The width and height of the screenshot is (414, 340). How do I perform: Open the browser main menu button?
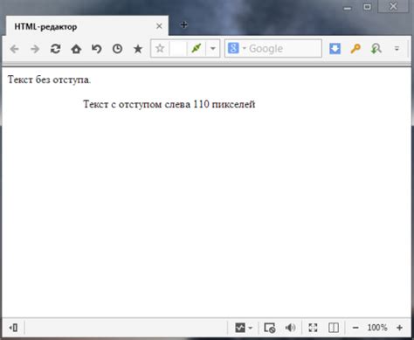[397, 49]
